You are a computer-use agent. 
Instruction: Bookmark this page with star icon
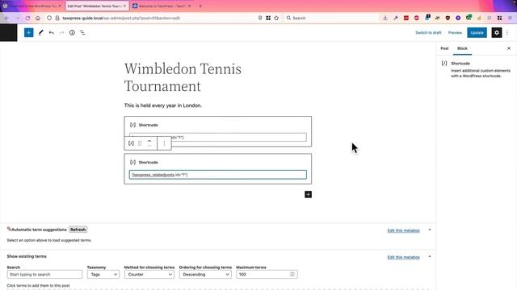tap(276, 18)
